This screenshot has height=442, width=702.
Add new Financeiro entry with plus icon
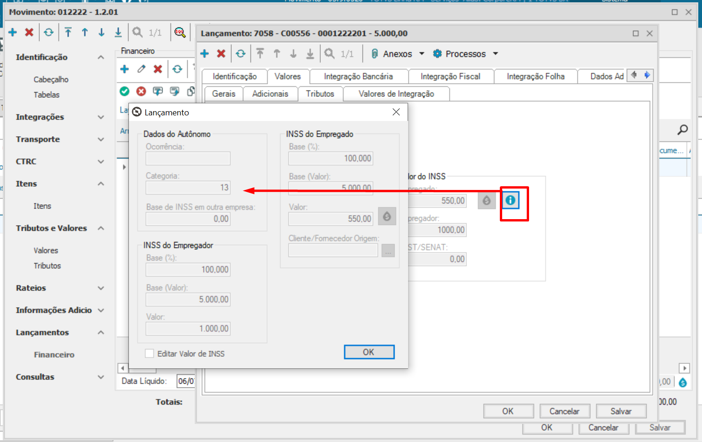pyautogui.click(x=124, y=69)
